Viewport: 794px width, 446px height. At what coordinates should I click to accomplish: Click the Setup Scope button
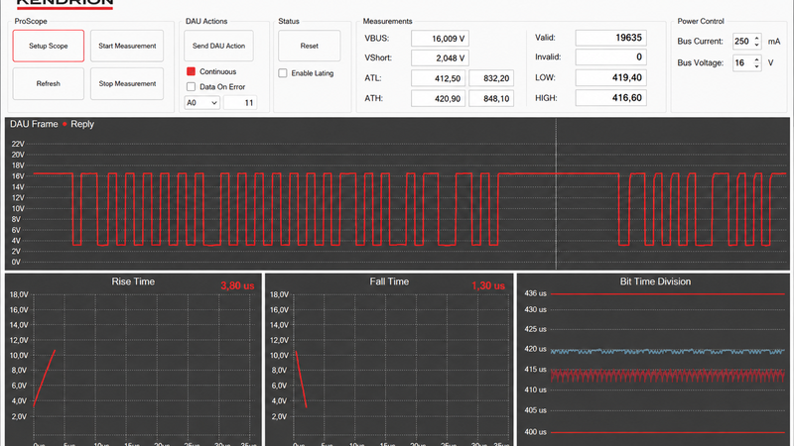[x=48, y=46]
